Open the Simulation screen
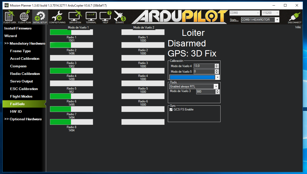Image resolution: width=307 pixels, height=174 pixels. pyautogui.click(x=75, y=17)
